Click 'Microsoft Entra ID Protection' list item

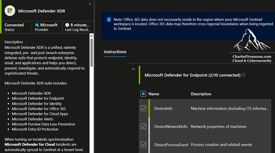click(x=35, y=129)
